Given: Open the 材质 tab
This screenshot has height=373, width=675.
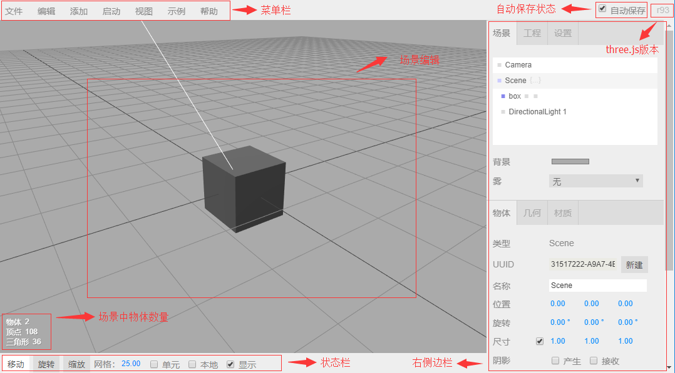Looking at the screenshot, I should point(563,213).
